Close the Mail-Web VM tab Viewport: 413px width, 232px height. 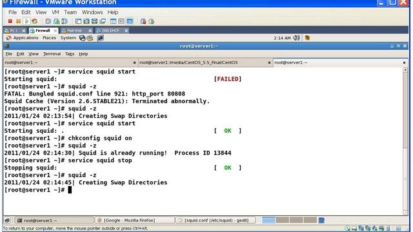pos(90,31)
